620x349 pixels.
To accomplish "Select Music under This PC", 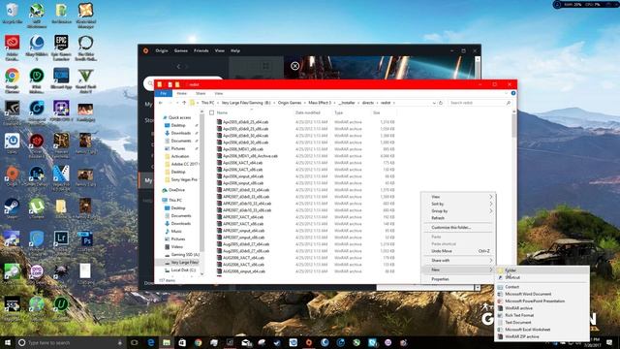I will point(176,232).
